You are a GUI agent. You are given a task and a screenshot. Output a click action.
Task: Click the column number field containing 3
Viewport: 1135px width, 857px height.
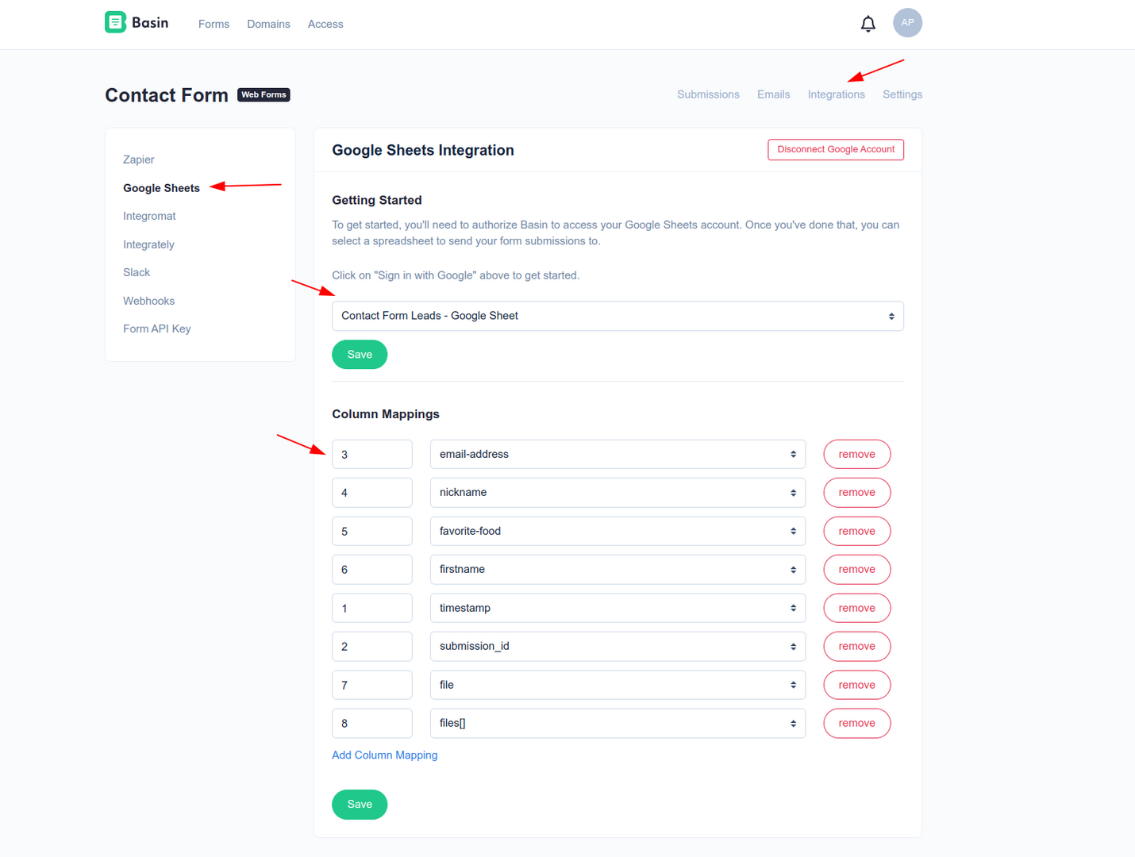point(372,454)
